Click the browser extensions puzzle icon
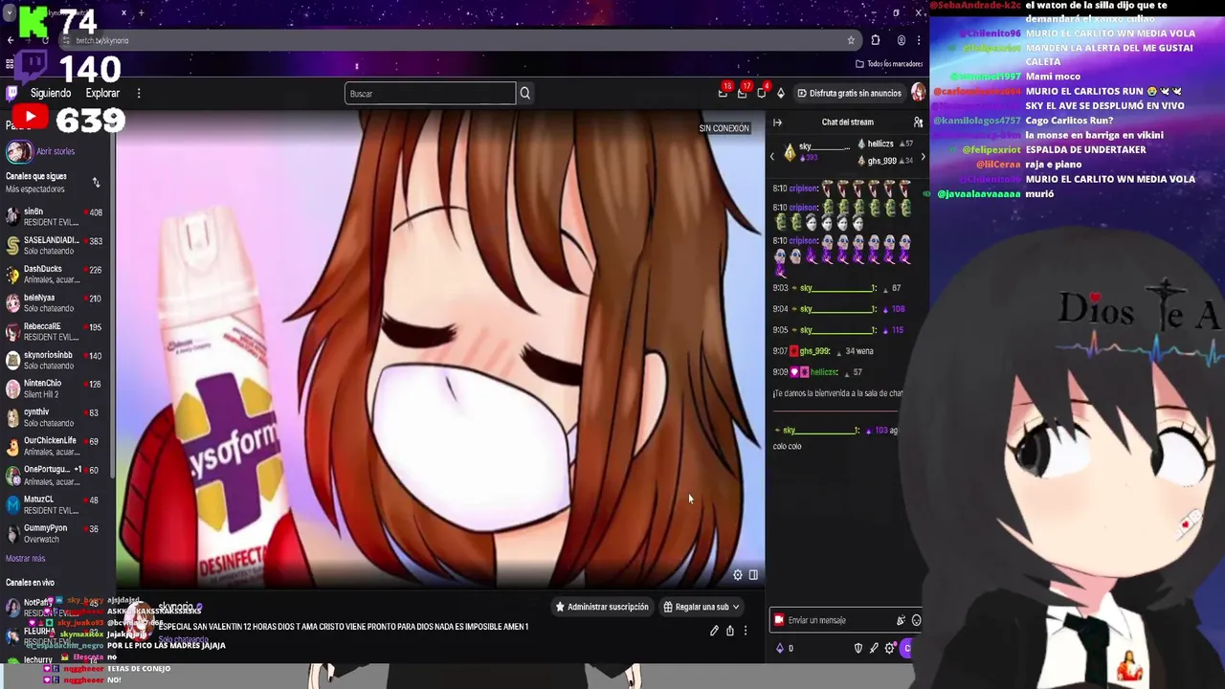The width and height of the screenshot is (1225, 689). point(876,40)
